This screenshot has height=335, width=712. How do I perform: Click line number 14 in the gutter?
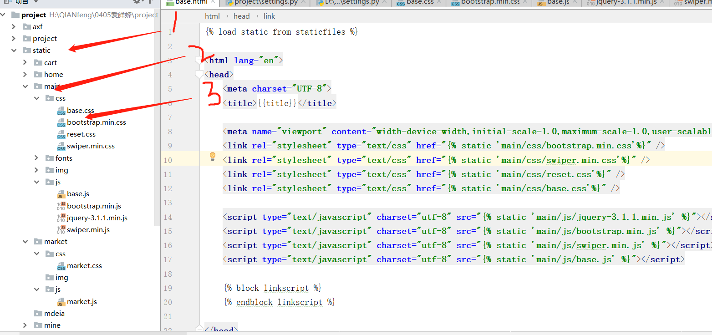[168, 217]
